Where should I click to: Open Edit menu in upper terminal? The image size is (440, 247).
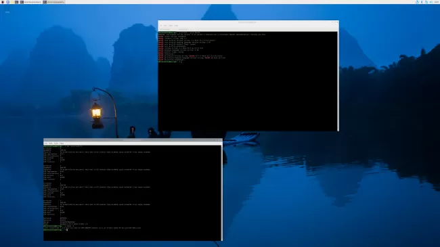tap(165, 26)
